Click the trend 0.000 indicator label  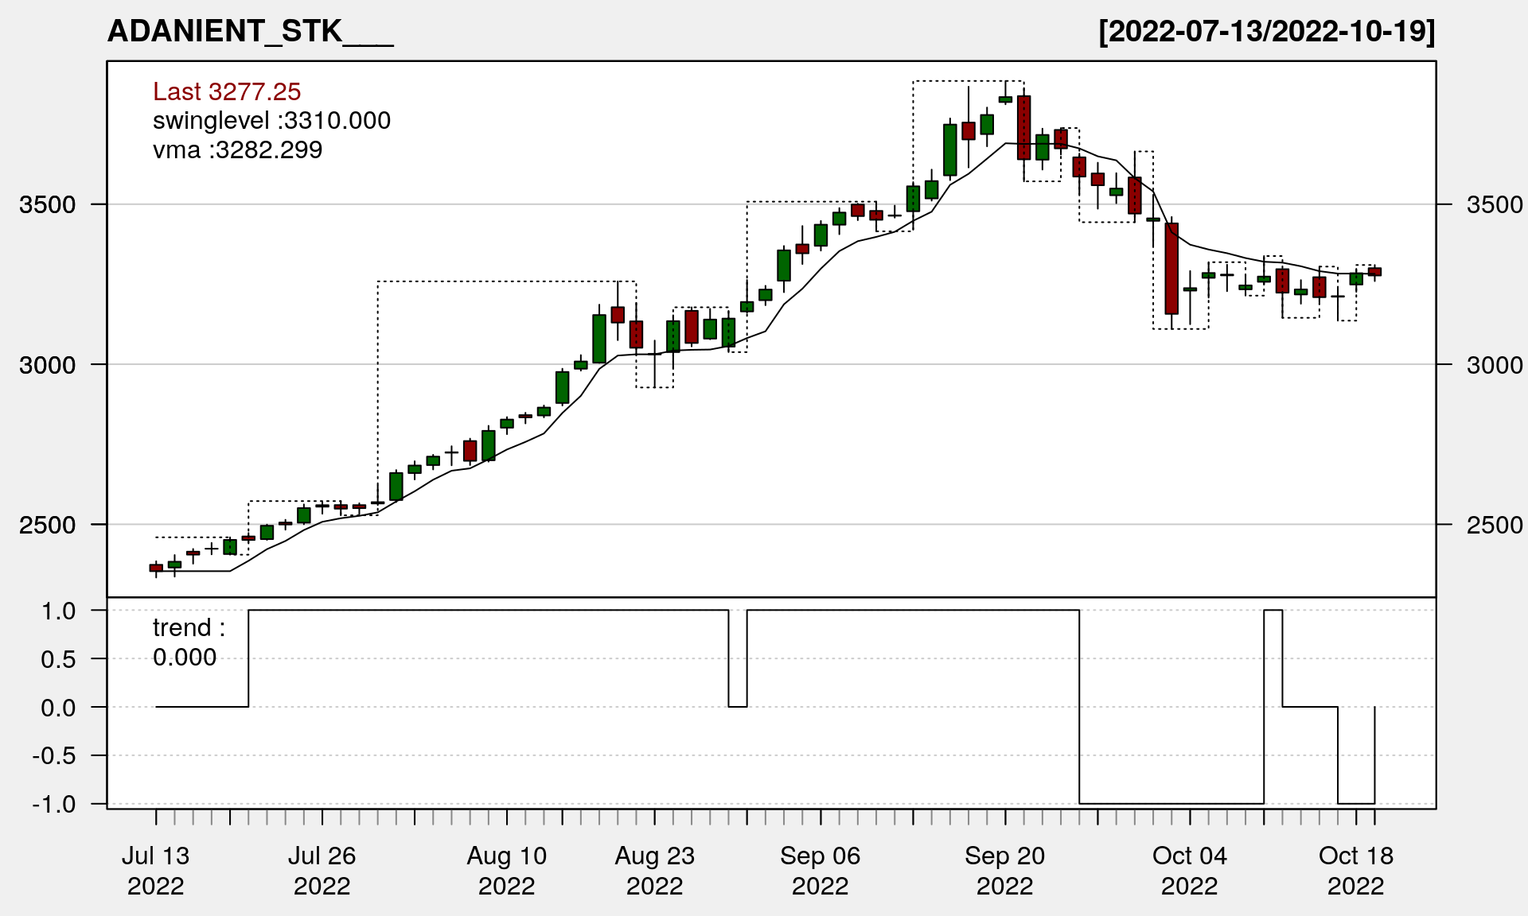point(188,642)
